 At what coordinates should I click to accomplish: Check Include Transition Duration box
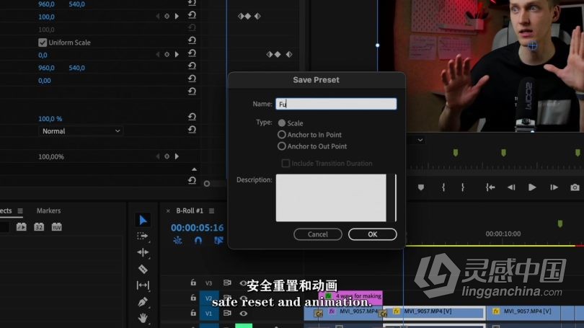[286, 163]
